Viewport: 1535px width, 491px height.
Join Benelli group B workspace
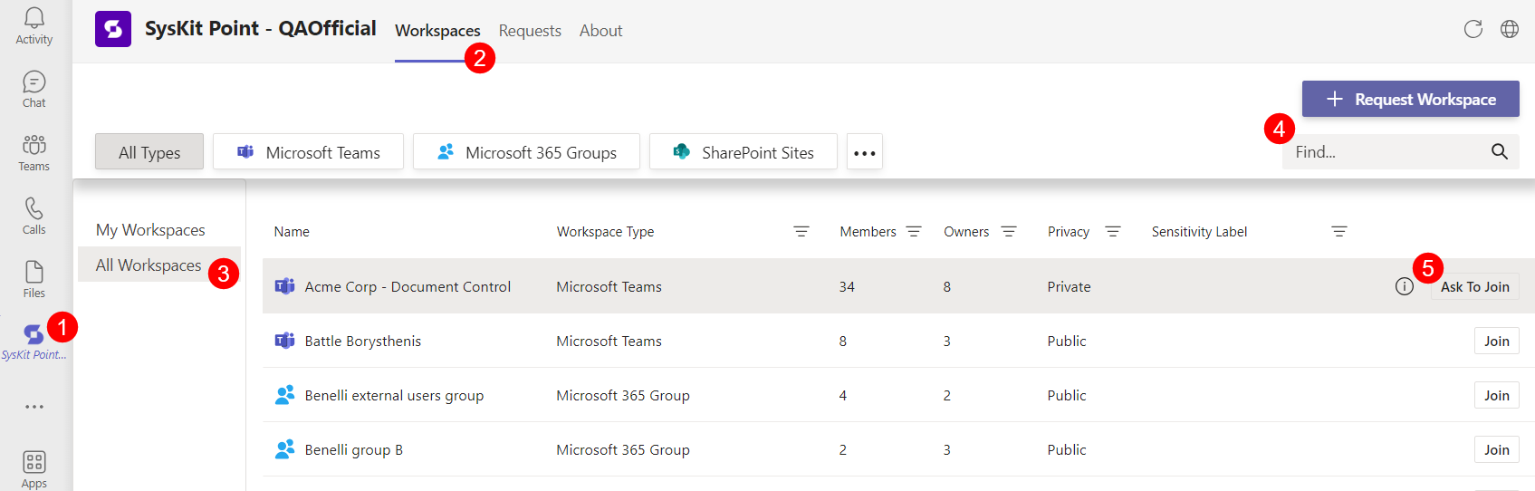pyautogui.click(x=1496, y=449)
